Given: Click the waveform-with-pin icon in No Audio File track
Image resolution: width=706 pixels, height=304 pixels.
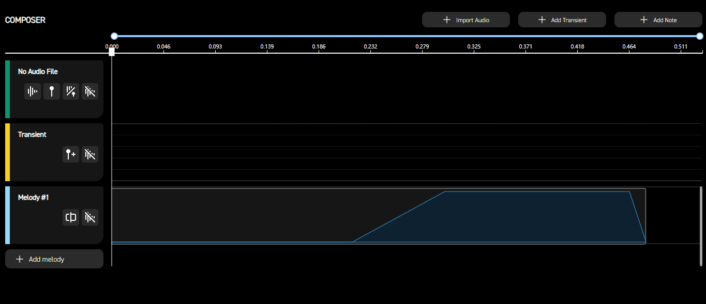Looking at the screenshot, I should 71,92.
